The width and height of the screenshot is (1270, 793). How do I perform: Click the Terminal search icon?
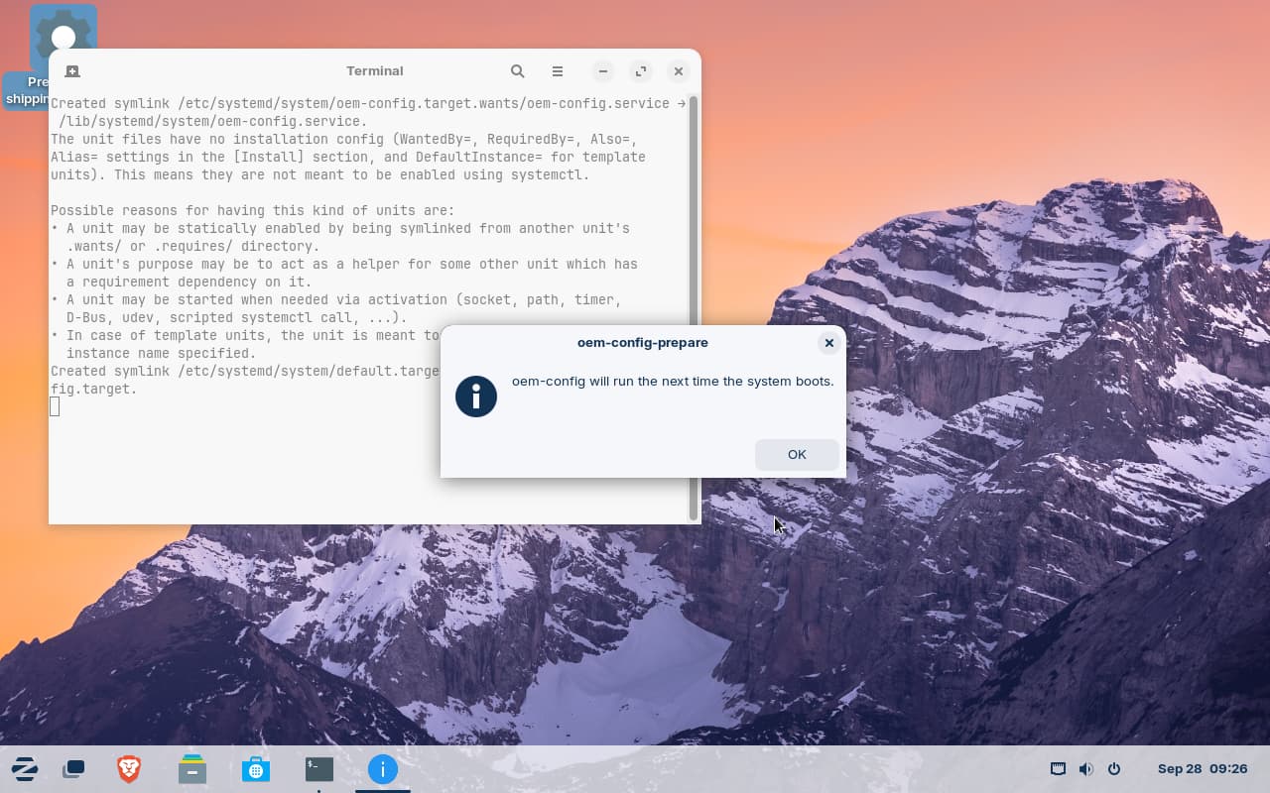click(517, 71)
